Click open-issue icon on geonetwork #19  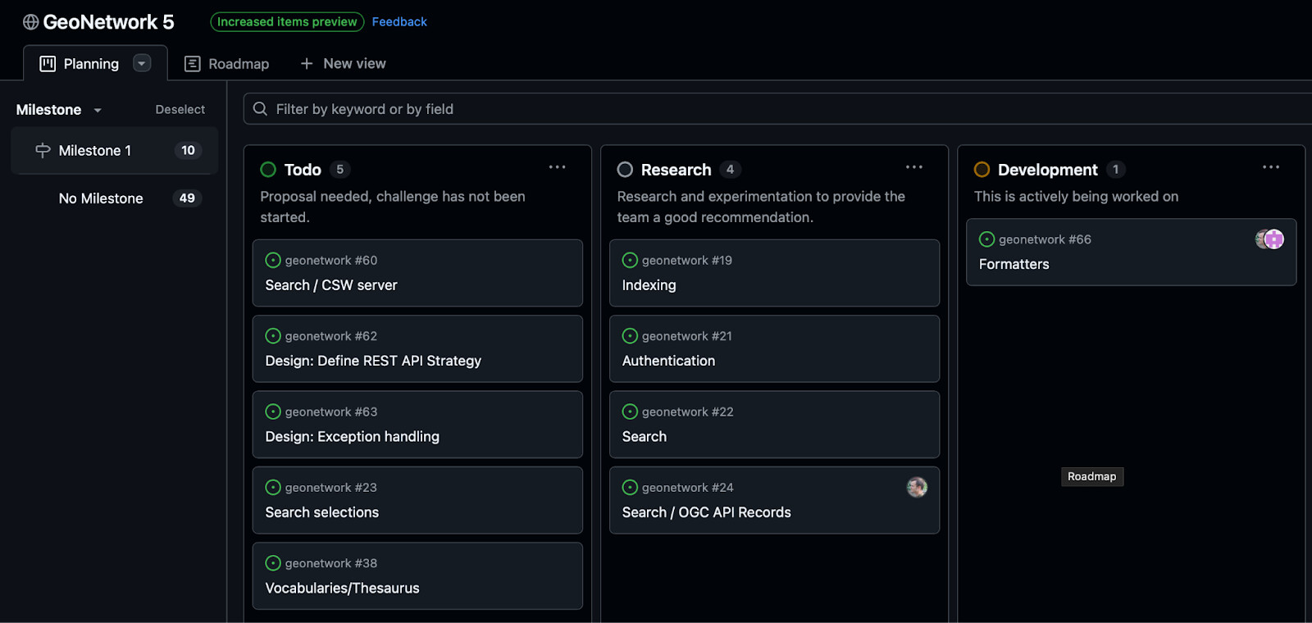click(x=630, y=261)
